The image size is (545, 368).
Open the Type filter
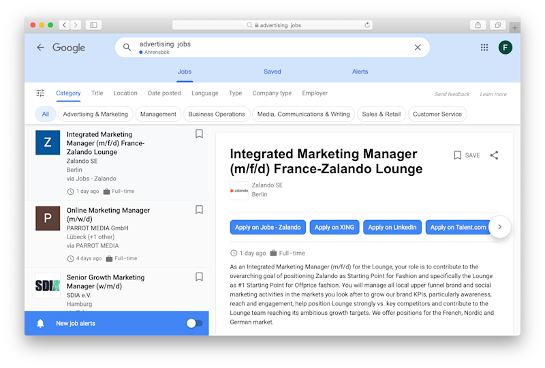point(235,93)
